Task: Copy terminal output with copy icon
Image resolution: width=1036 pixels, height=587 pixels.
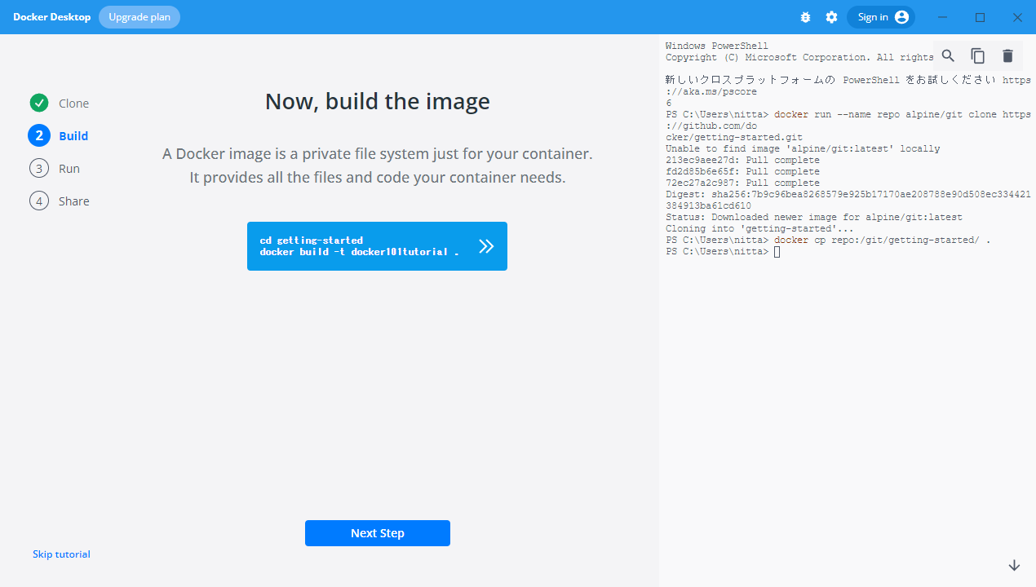Action: 977,55
